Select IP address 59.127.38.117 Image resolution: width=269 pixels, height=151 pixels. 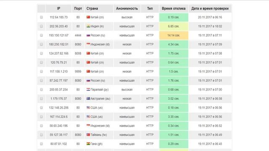tap(59, 135)
